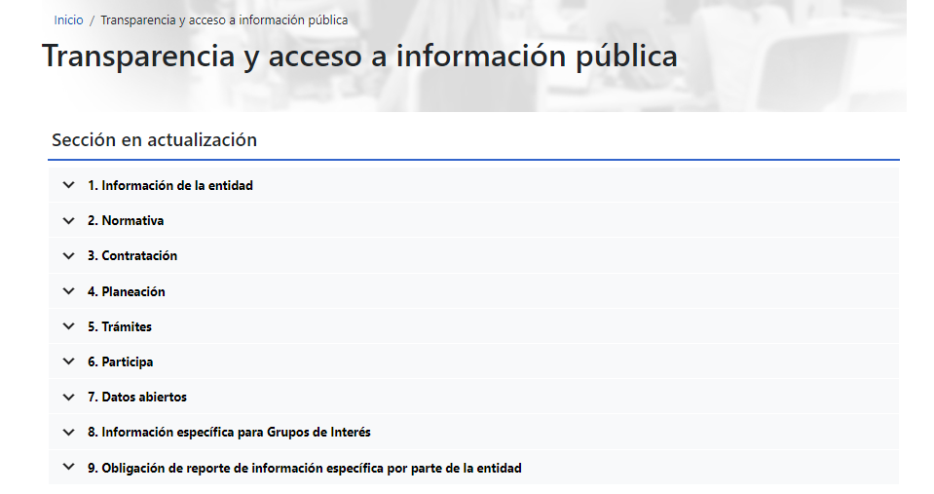Expand chevron for 9. Obligación de reporte
Image resolution: width=934 pixels, height=494 pixels.
point(68,467)
